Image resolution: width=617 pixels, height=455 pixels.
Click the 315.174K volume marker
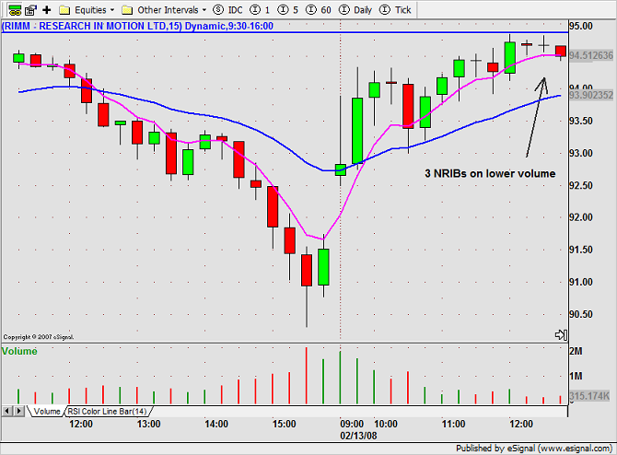589,396
